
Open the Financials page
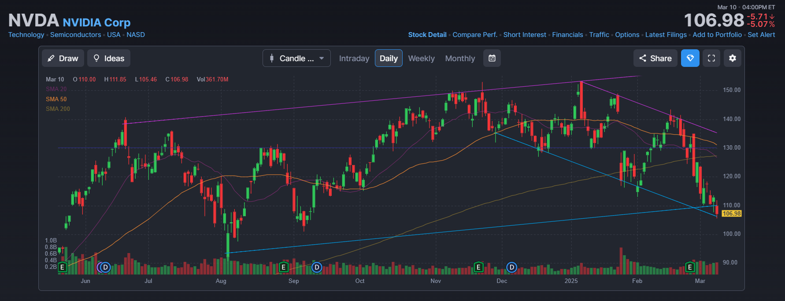coord(567,35)
